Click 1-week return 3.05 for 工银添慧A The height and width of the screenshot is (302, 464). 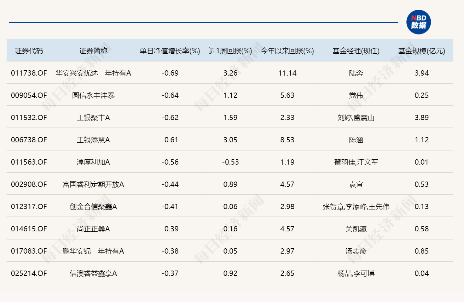point(231,140)
